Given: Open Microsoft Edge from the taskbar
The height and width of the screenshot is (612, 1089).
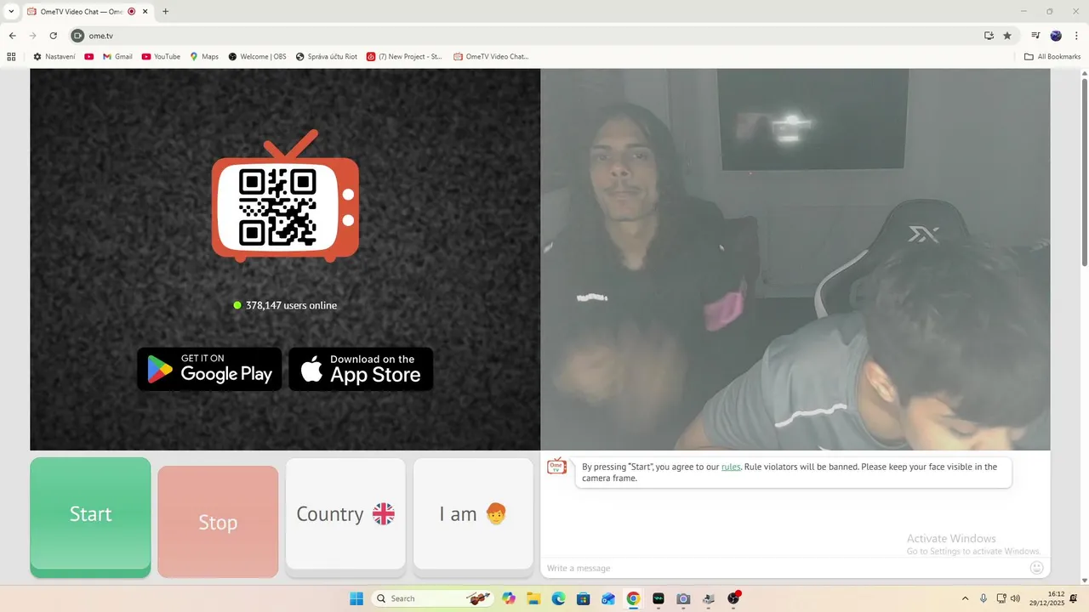Looking at the screenshot, I should click(558, 598).
